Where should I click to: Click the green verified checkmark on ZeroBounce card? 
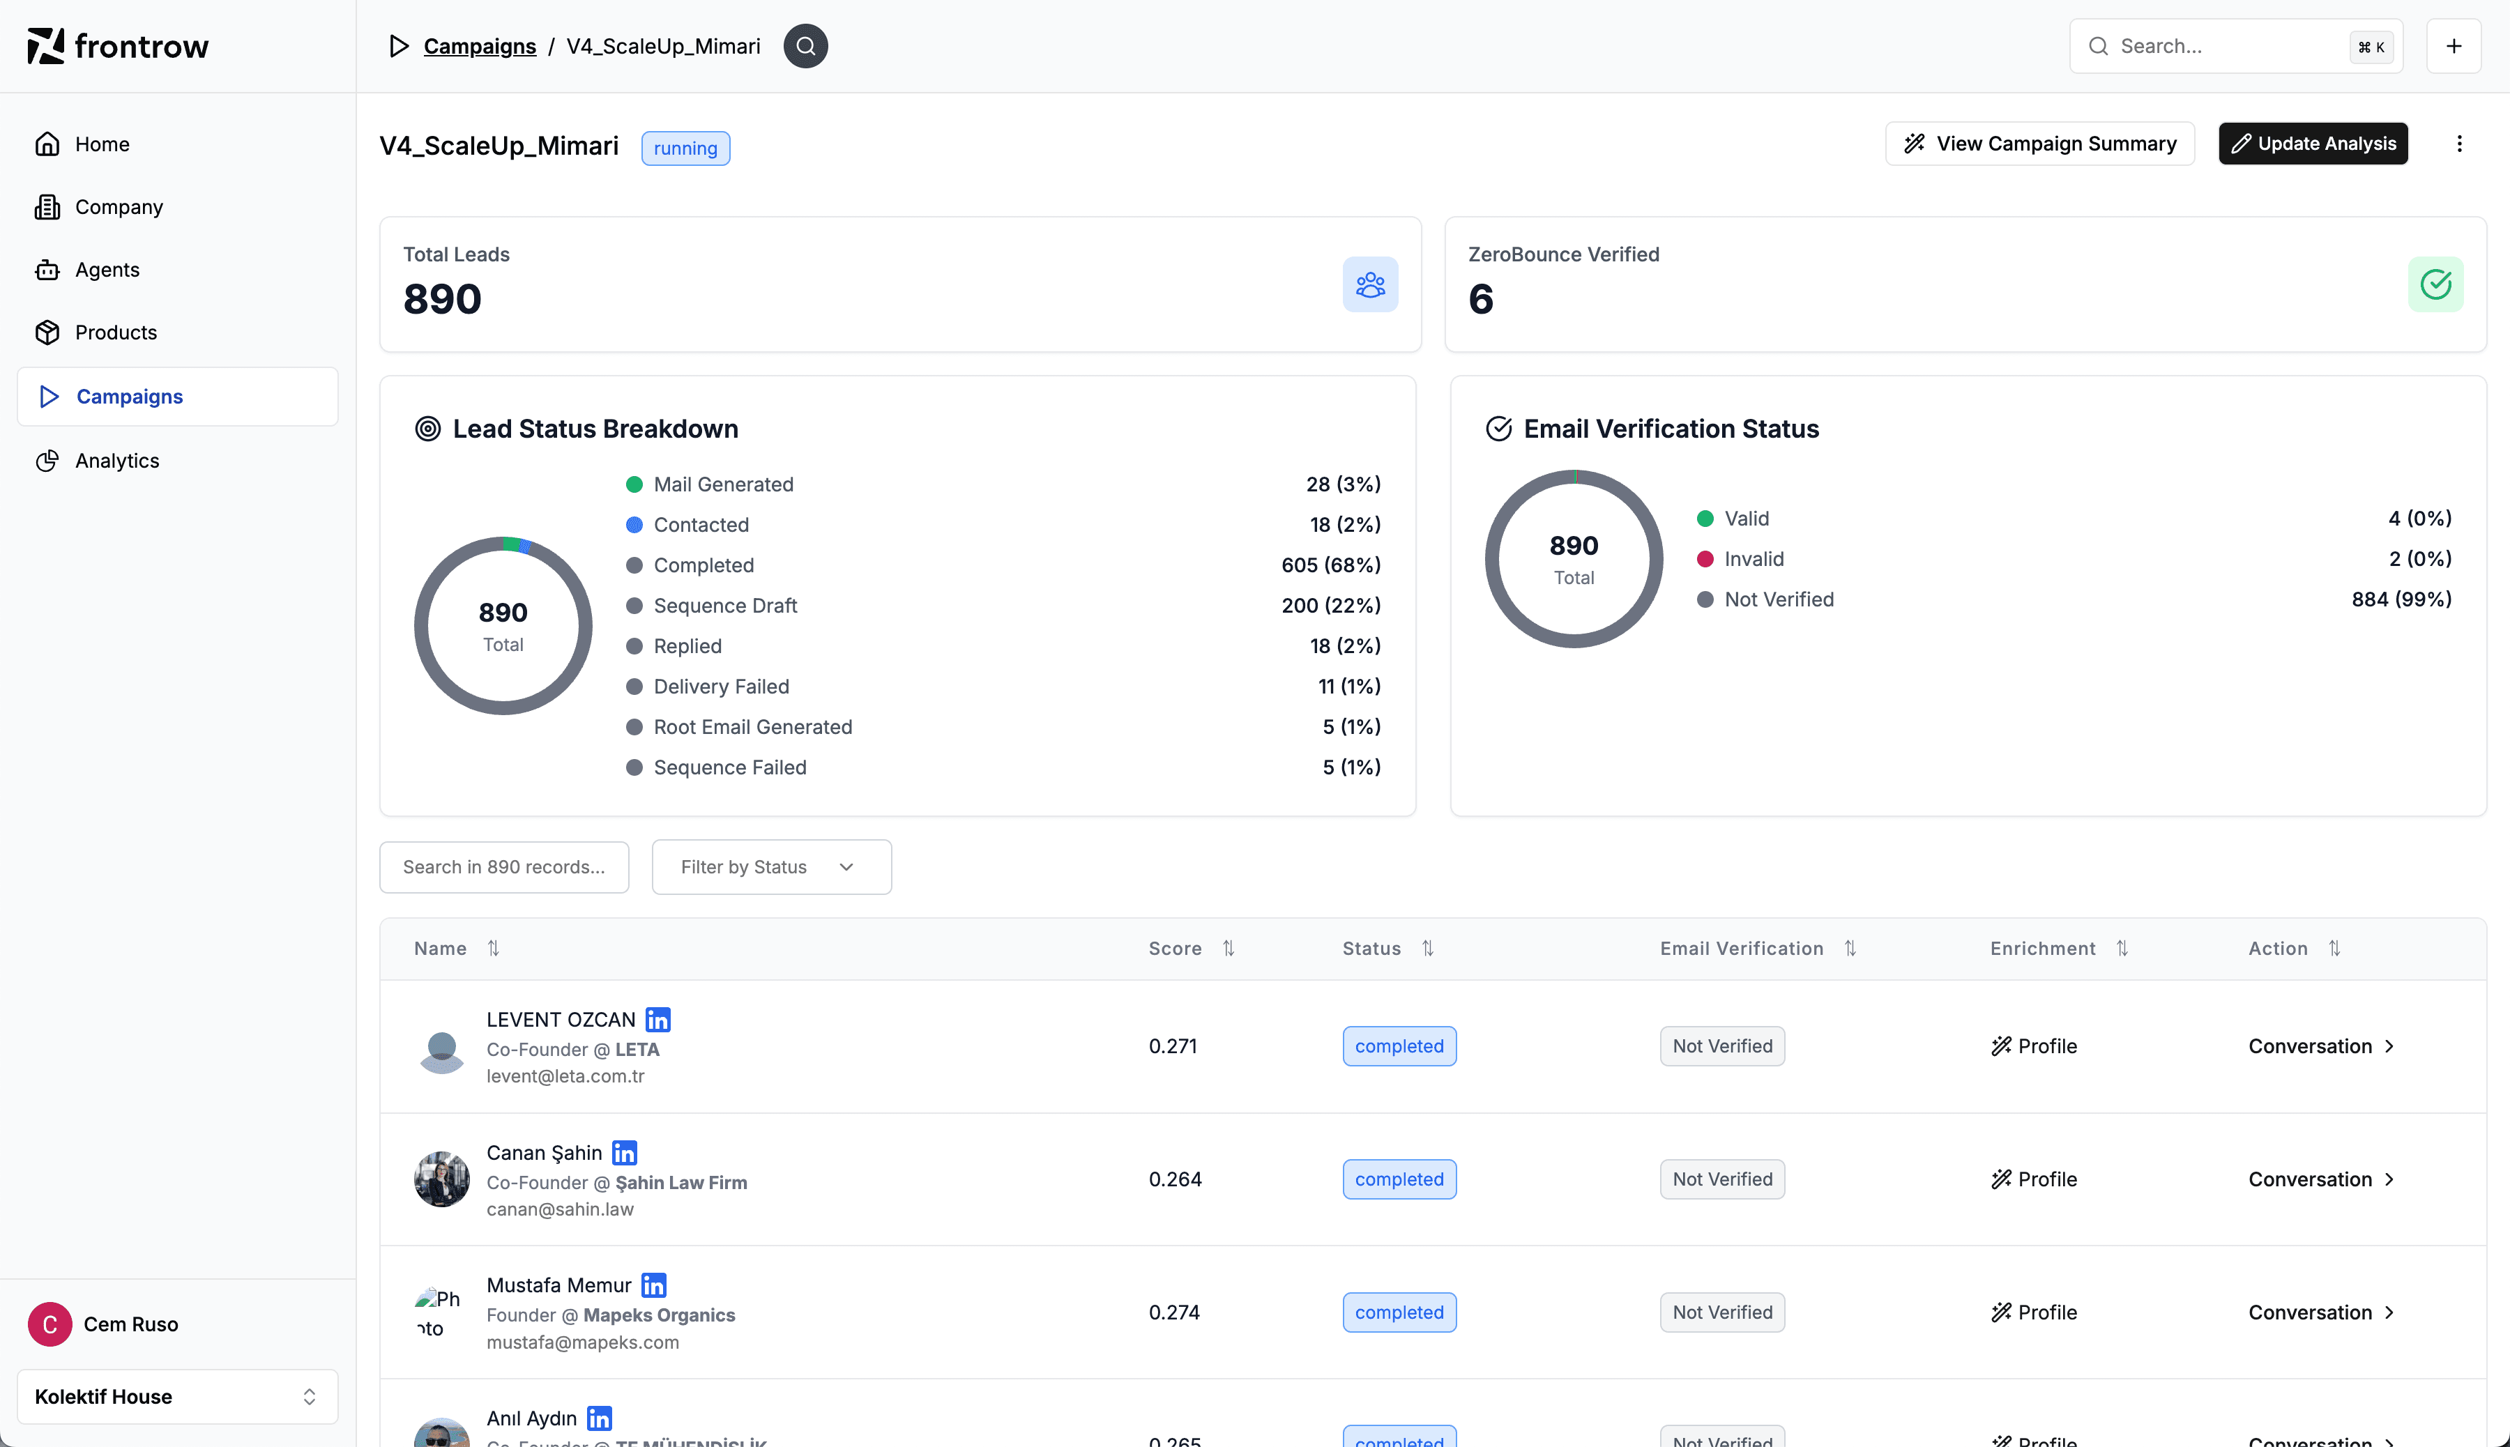(2435, 284)
